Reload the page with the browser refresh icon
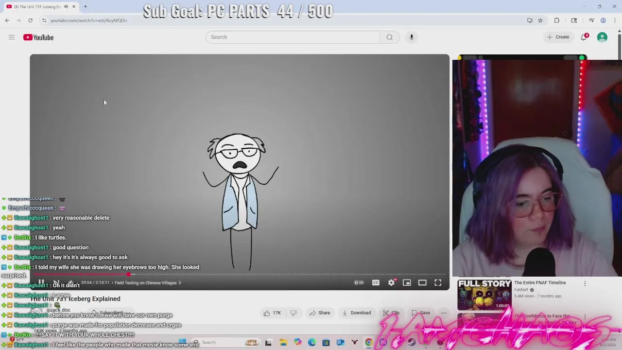This screenshot has height=350, width=622. 30,20
